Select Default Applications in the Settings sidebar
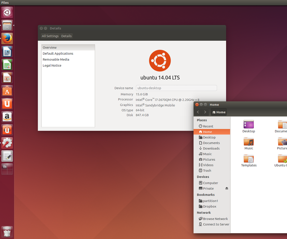Screen dimensions: 287x239 (x=58, y=53)
